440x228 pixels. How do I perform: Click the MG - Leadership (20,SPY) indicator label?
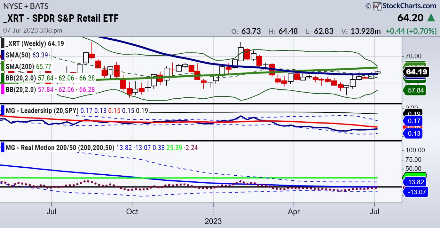[x=42, y=111]
